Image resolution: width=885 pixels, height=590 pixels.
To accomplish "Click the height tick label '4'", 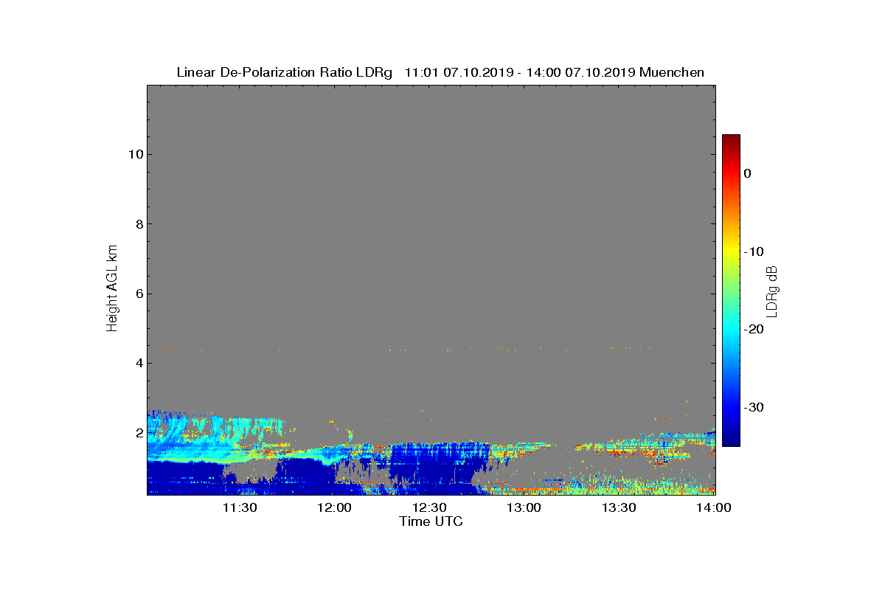I will pos(138,363).
